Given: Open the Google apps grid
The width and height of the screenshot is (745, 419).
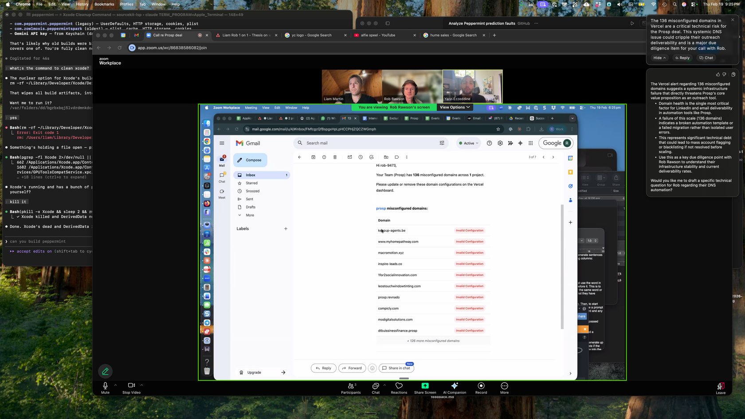Looking at the screenshot, I should [530, 143].
